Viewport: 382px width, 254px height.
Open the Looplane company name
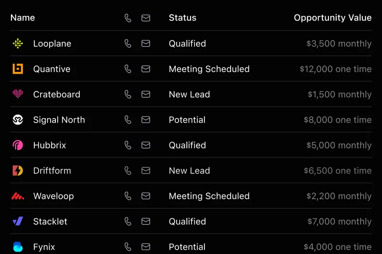point(52,43)
